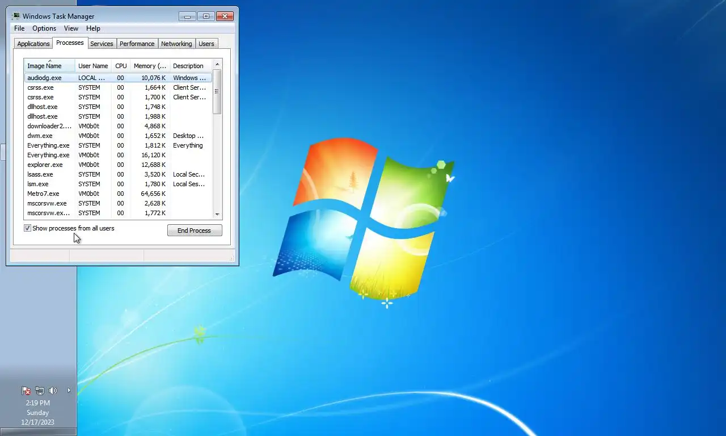Viewport: 726px width, 436px height.
Task: Select the Metro7.exe process row
Action: (x=118, y=194)
